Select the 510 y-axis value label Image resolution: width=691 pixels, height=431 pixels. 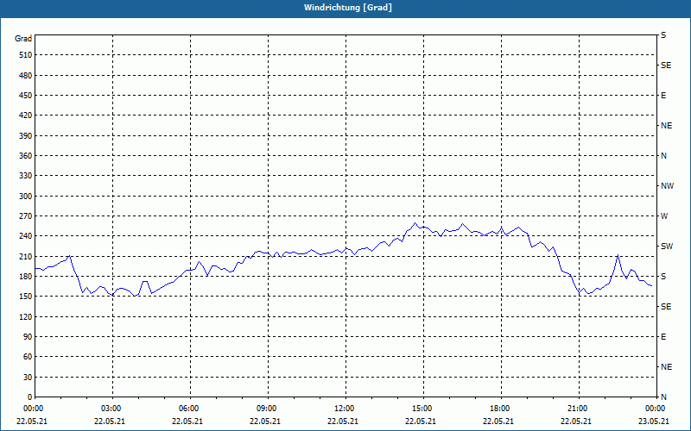pyautogui.click(x=26, y=55)
